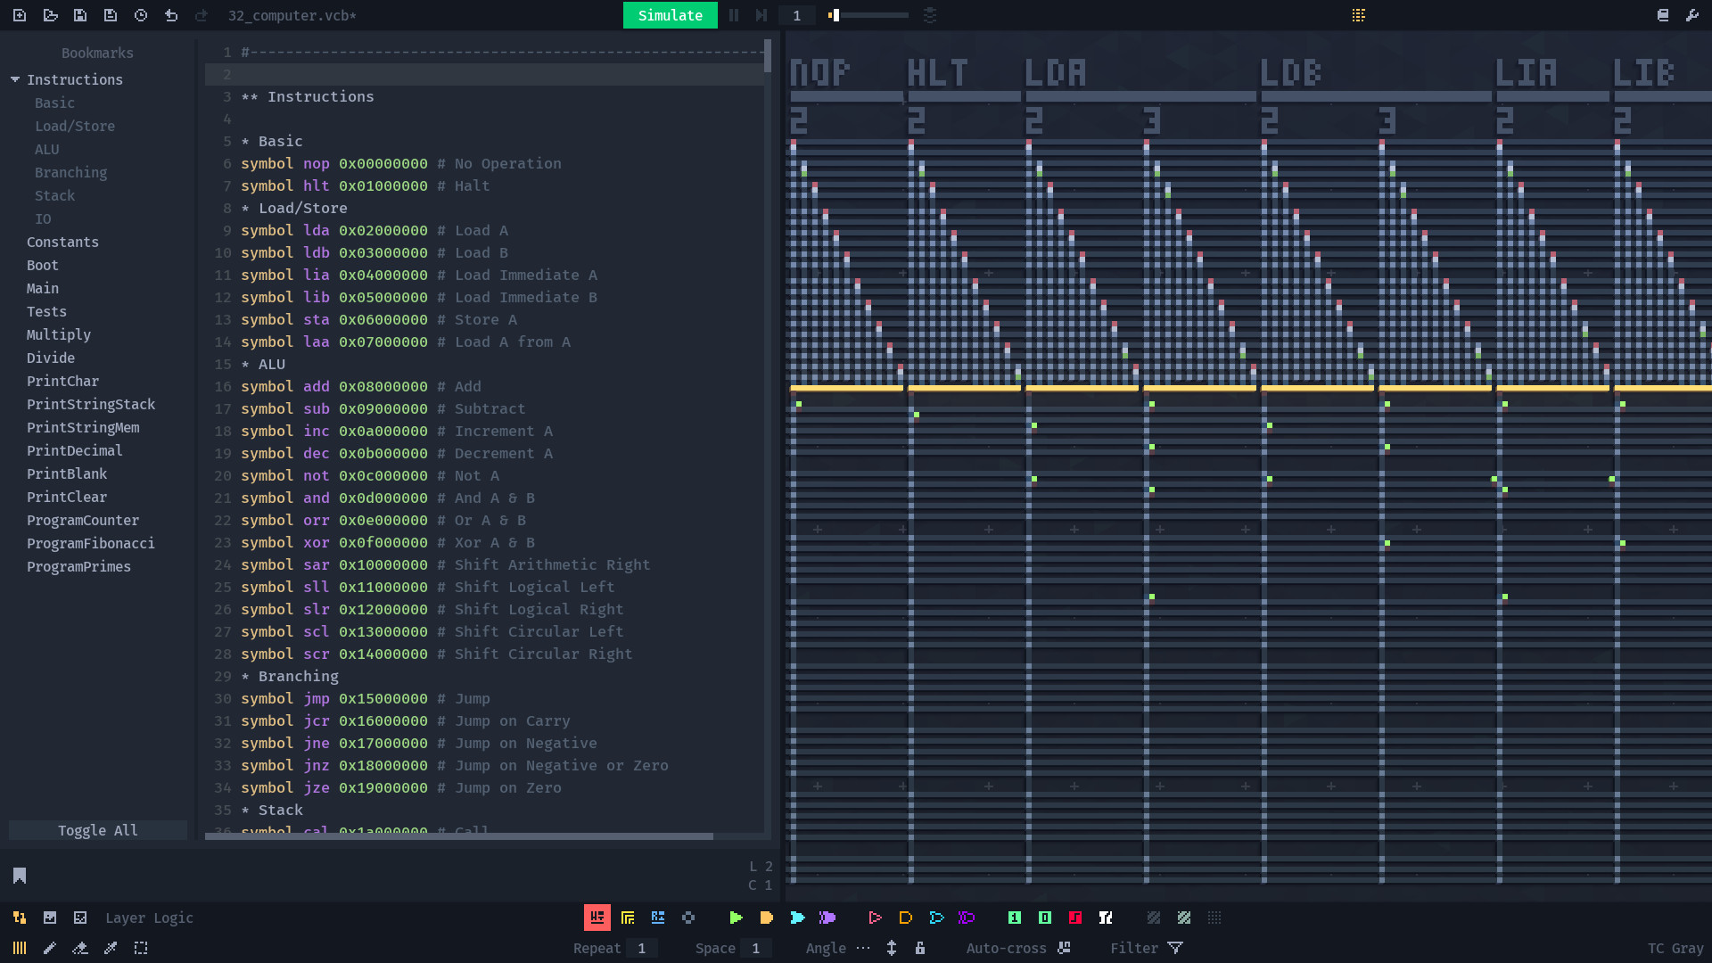Viewport: 1712px width, 963px height.
Task: Open the Branching bookmark section
Action: pyautogui.click(x=70, y=172)
